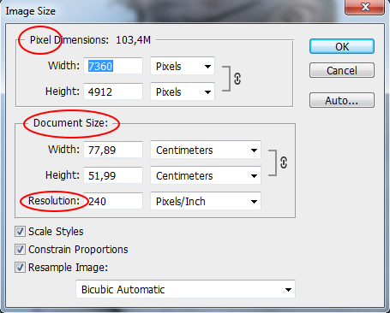This screenshot has height=313, width=390.
Task: Expand the document Height Centimeters dropdown
Action: (206, 175)
